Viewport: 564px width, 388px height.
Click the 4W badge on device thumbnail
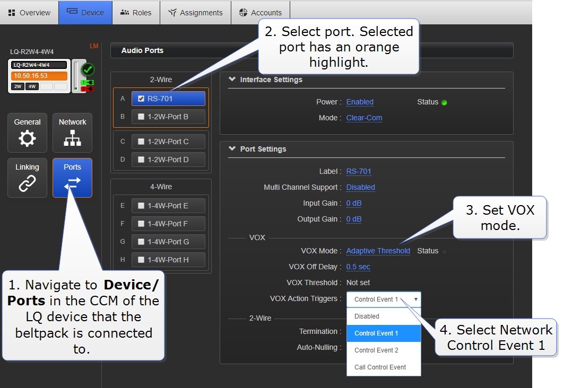coord(32,86)
